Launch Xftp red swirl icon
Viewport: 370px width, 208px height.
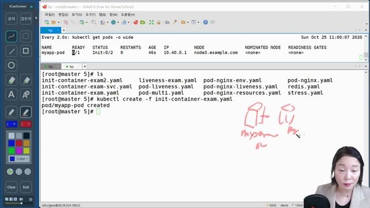[x=136, y=23]
